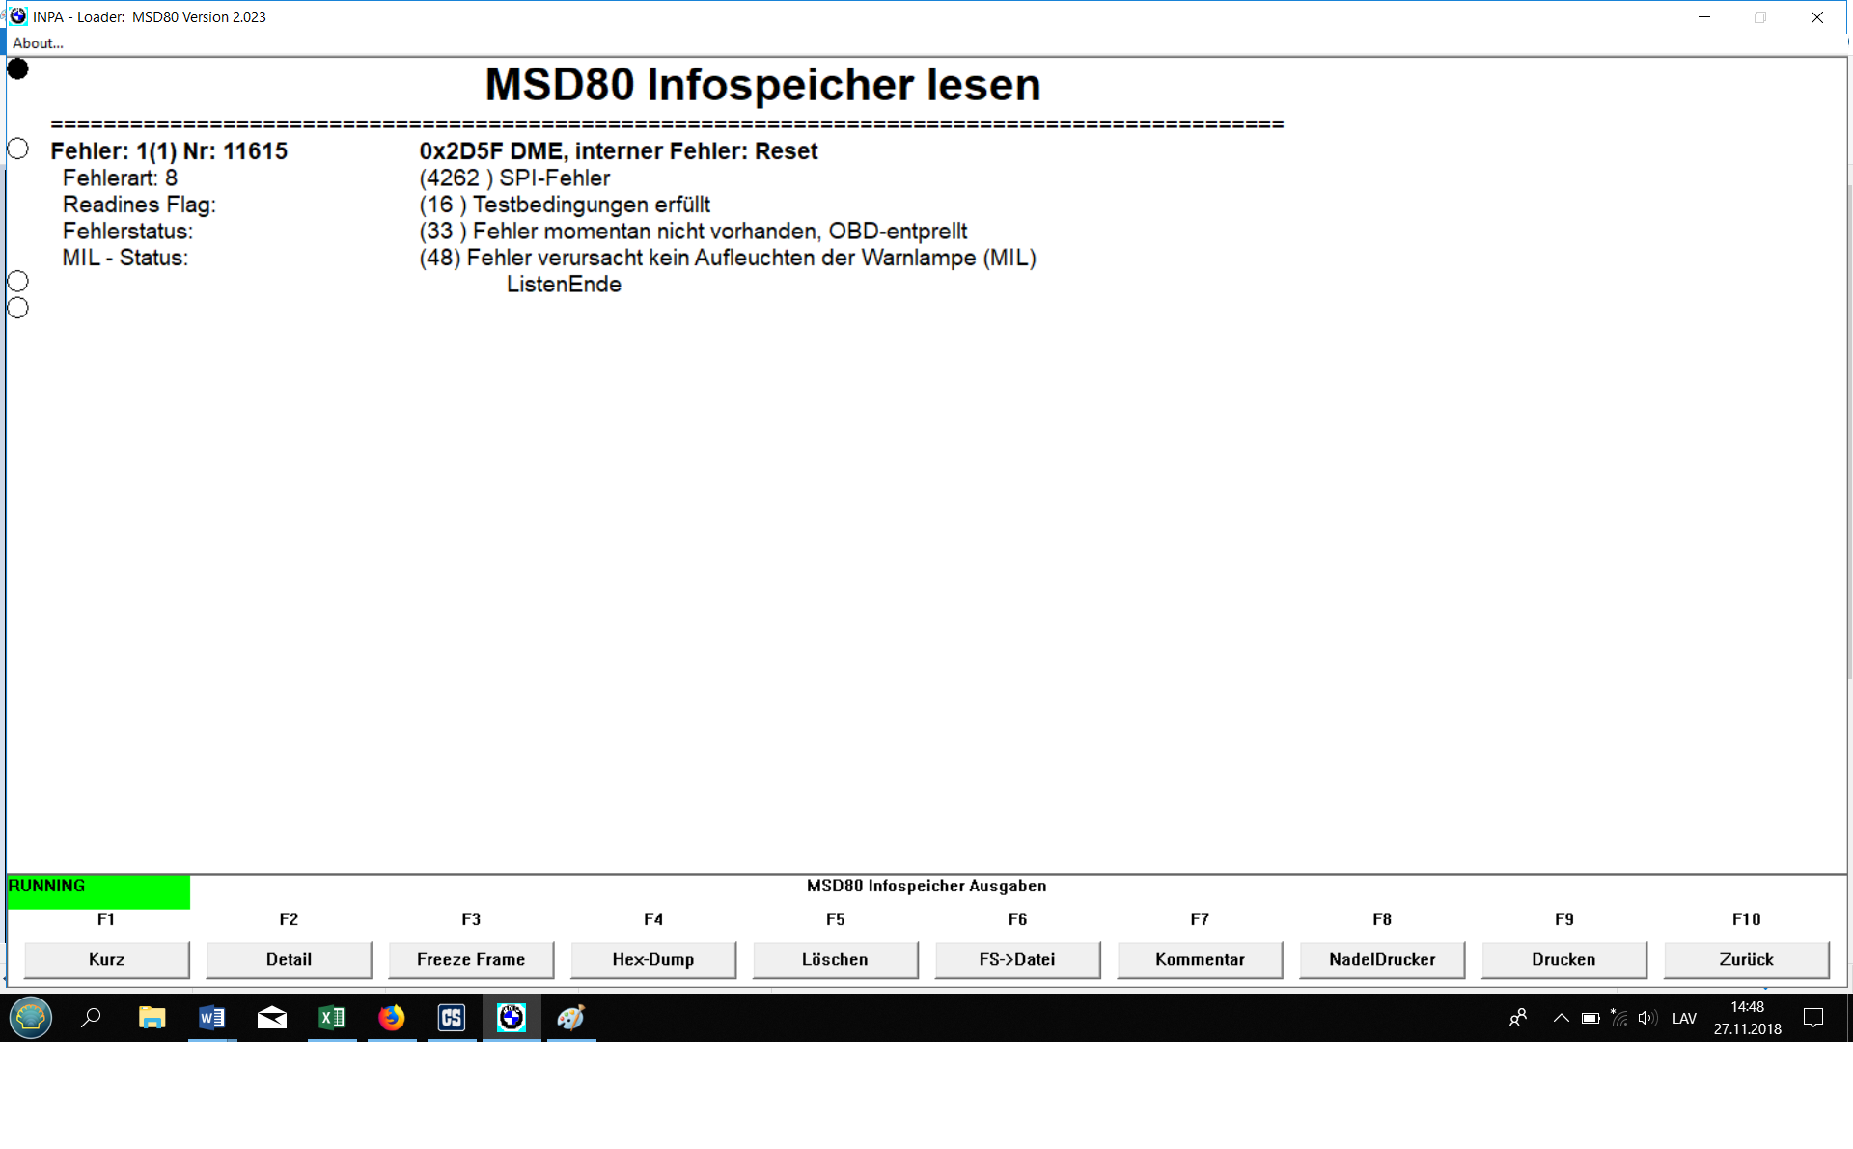
Task: Open the Mail app in the taskbar
Action: click(x=271, y=1018)
